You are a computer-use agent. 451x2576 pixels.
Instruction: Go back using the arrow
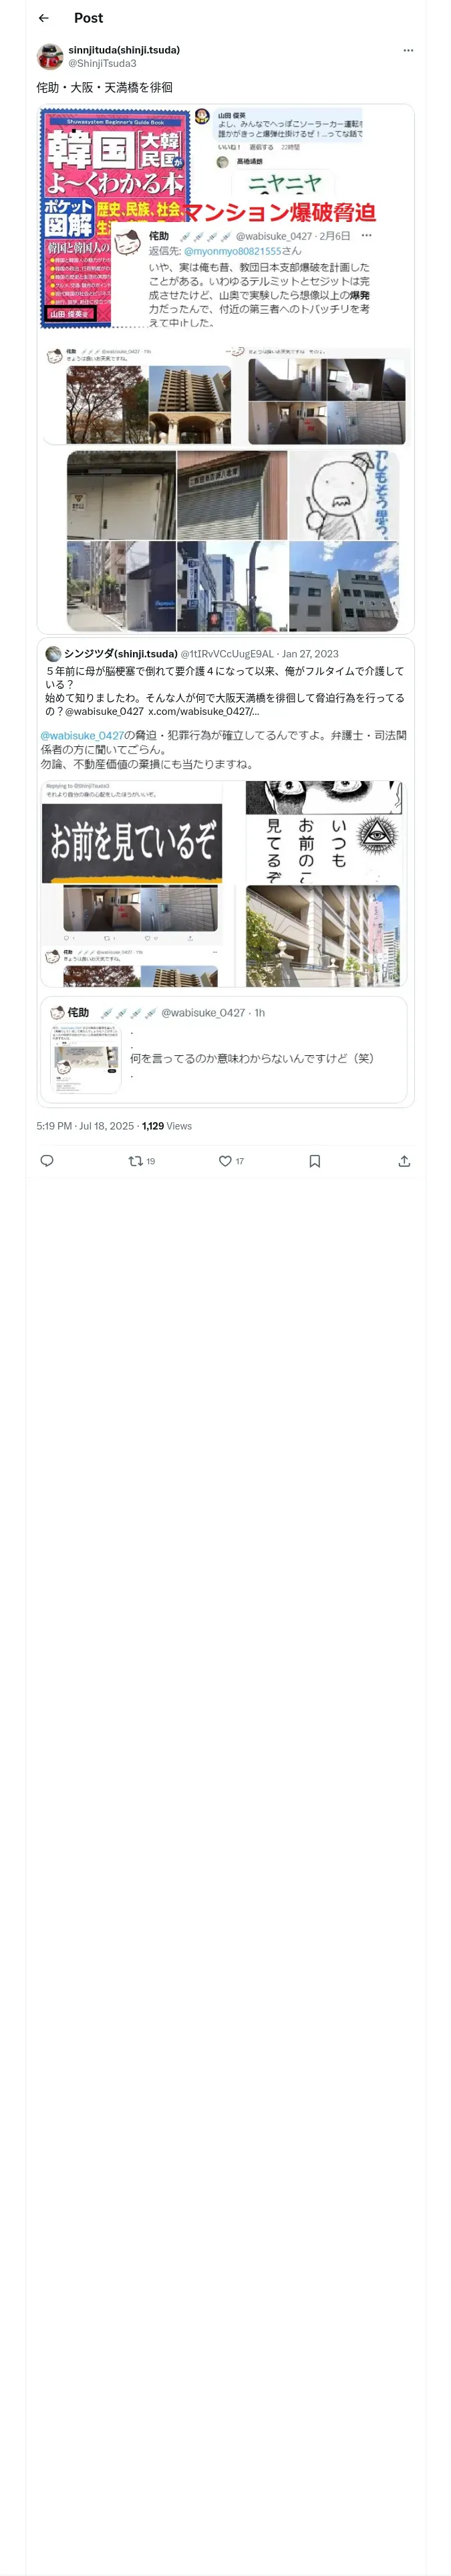tap(44, 18)
